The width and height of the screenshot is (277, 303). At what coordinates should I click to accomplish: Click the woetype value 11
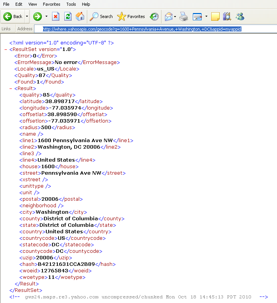(51, 277)
